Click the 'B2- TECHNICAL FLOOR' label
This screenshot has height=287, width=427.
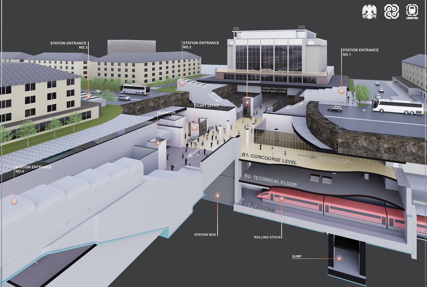[x=270, y=180]
